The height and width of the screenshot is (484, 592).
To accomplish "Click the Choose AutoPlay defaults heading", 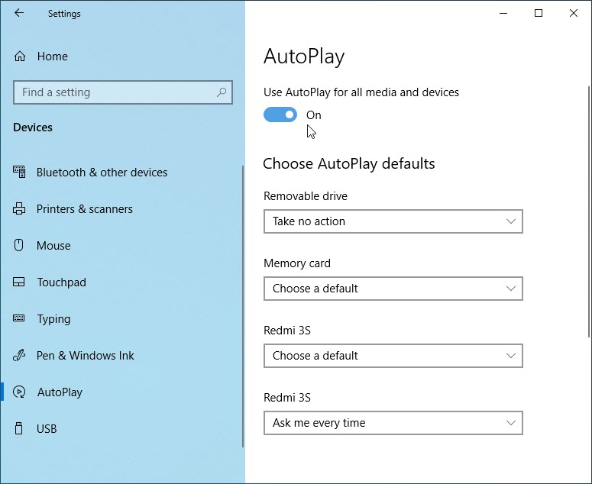I will coord(349,164).
